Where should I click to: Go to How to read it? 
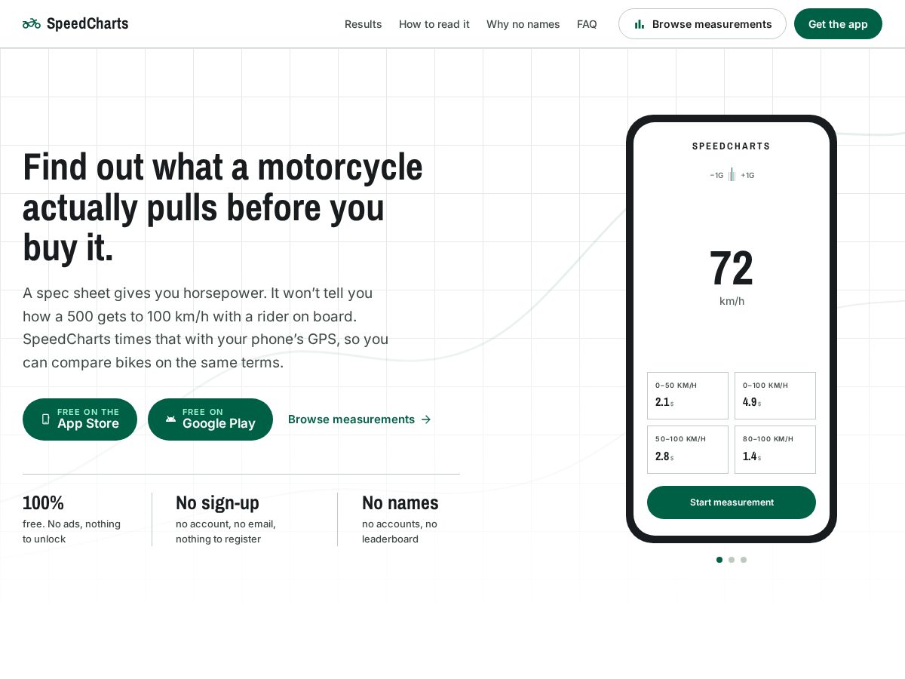[434, 24]
